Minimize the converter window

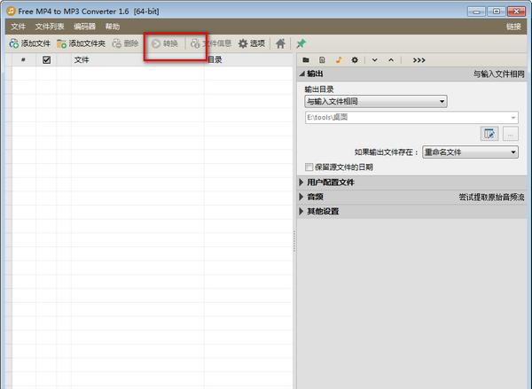[x=476, y=12]
